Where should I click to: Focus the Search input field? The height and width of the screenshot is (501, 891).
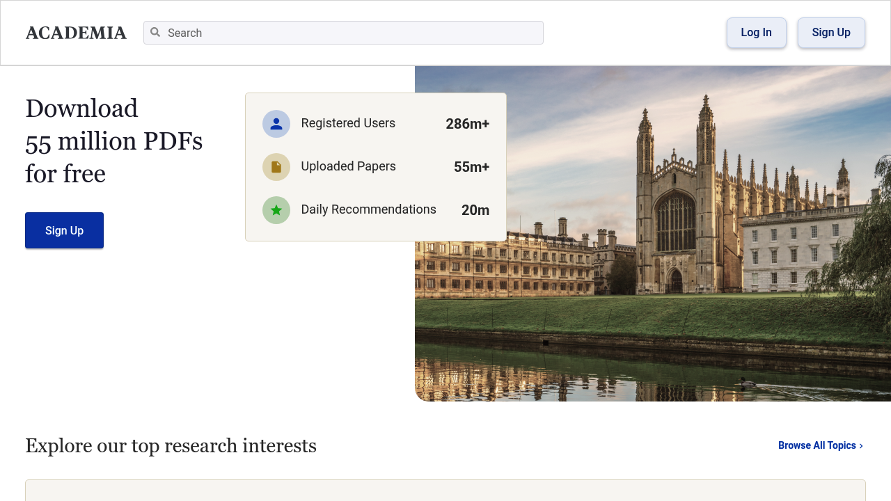coord(343,33)
